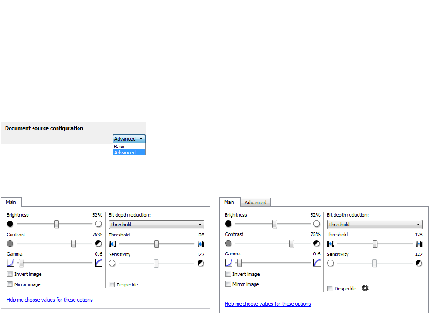Open Despeckle settings gear in right panel
The image size is (430, 313).
(365, 288)
